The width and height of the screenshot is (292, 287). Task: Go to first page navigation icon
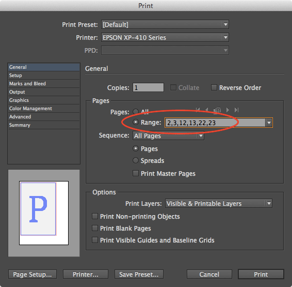coord(198,110)
